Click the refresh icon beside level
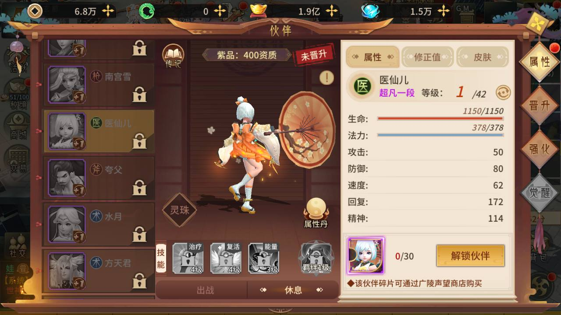This screenshot has height=315, width=561. point(503,92)
